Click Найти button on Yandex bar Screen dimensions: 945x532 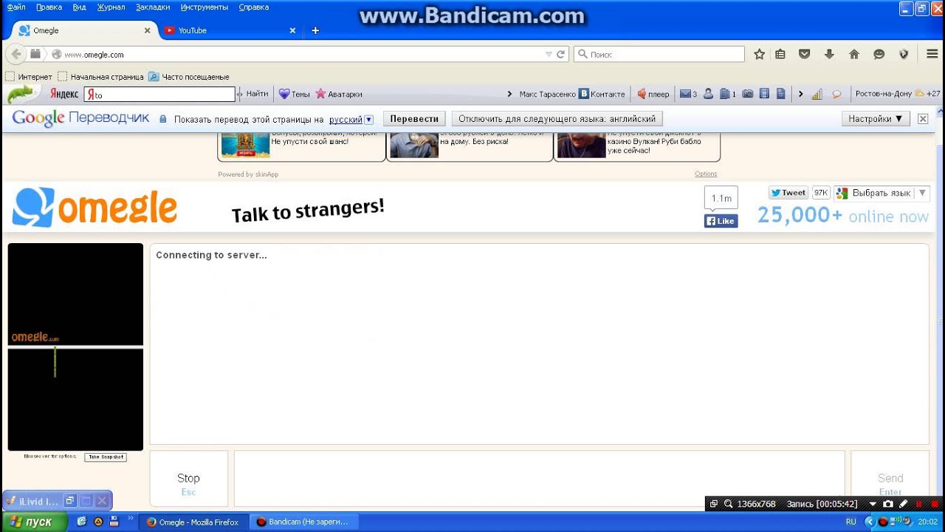point(257,94)
